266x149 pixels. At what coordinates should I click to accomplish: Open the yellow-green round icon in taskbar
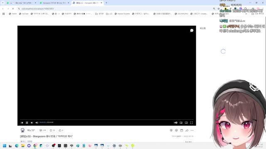point(133,146)
